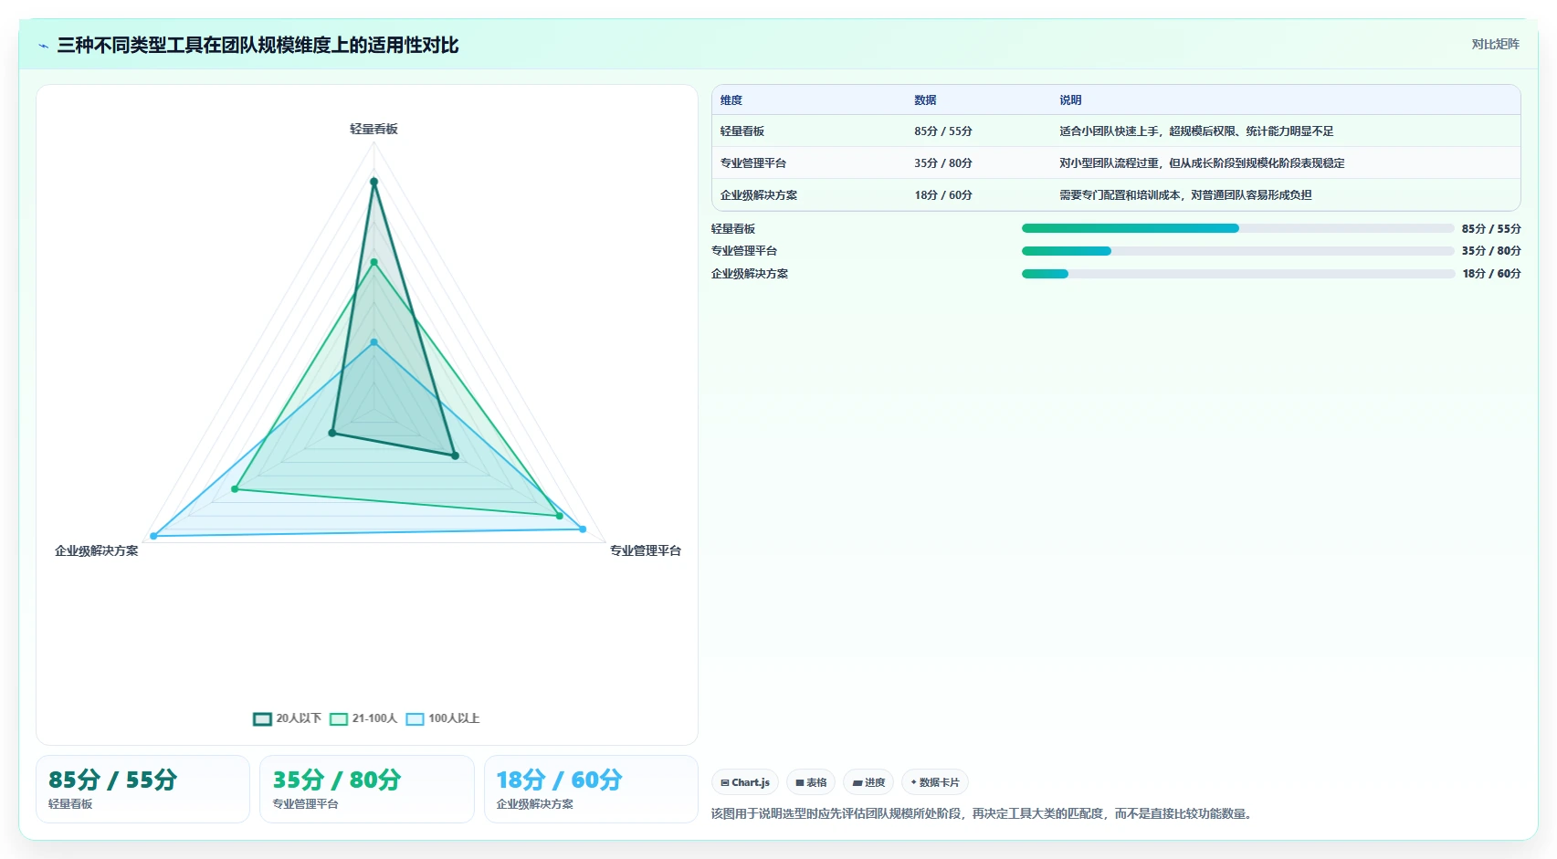Select the 专业管理平台 table row name
1557x859 pixels.
pyautogui.click(x=753, y=163)
